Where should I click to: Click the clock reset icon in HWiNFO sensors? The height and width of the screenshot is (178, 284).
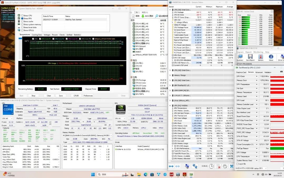(211, 166)
